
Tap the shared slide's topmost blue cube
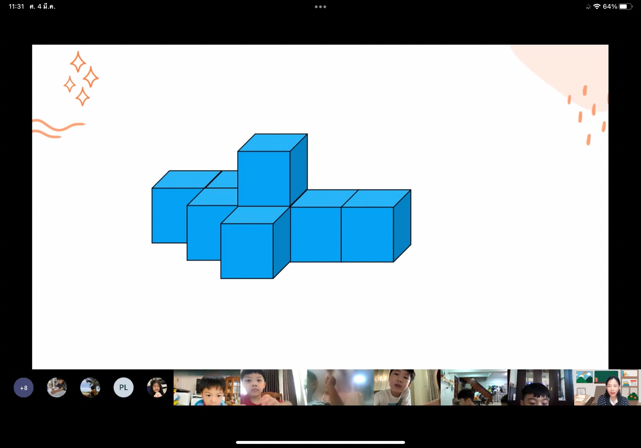pos(264,178)
